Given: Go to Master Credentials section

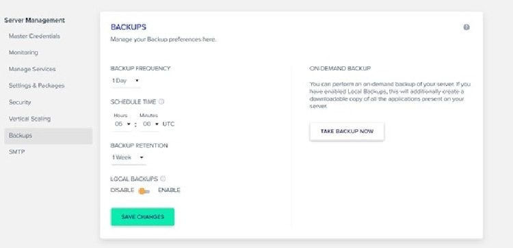Looking at the screenshot, I should pos(34,36).
